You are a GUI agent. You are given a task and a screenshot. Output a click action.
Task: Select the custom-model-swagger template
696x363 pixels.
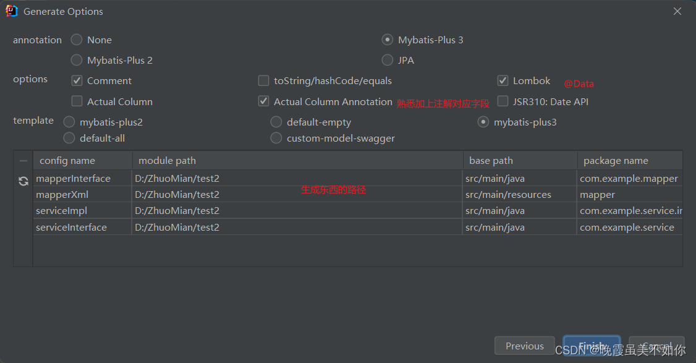coord(276,138)
